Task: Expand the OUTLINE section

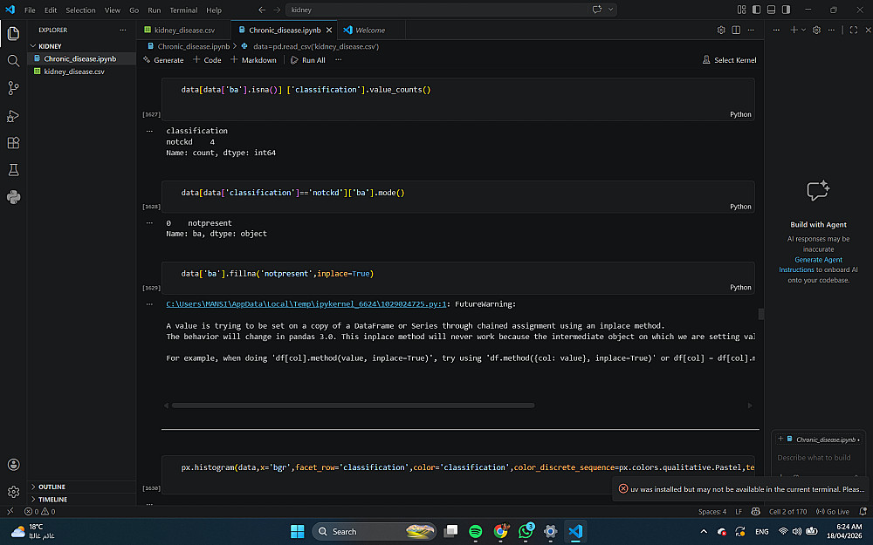Action: pyautogui.click(x=52, y=487)
